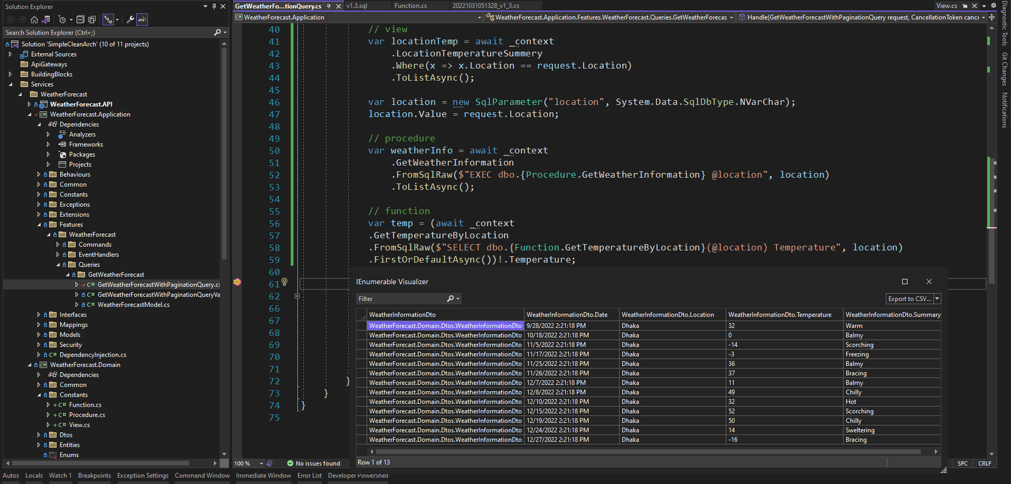Click Switch Views icon in Solution Explorer toolbar
Viewport: 1011px width, 484px height.
[x=46, y=20]
